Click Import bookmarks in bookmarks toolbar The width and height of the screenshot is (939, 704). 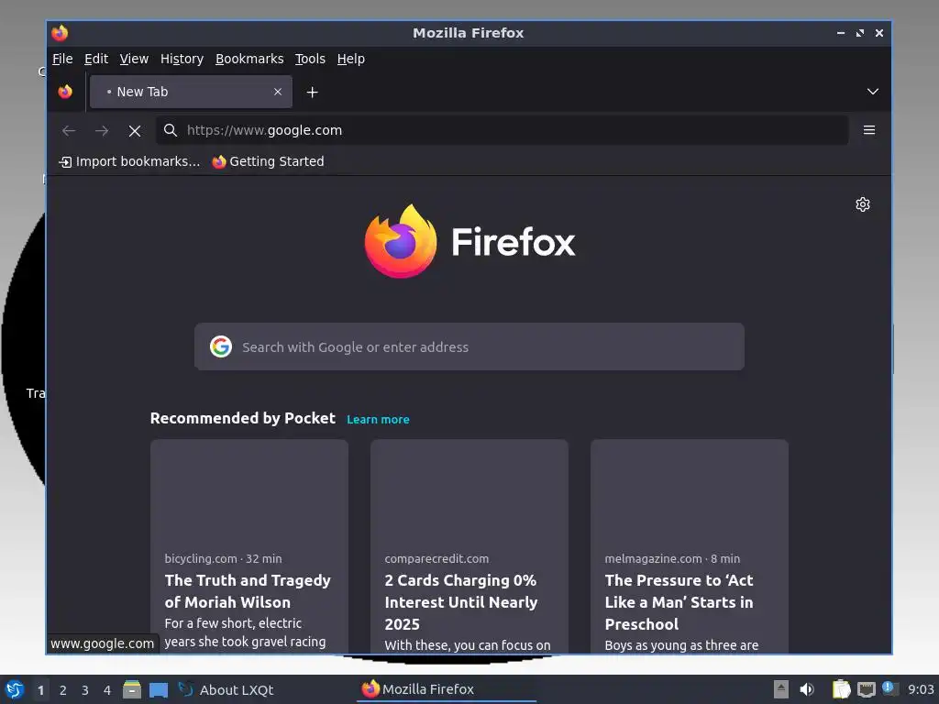coord(129,161)
